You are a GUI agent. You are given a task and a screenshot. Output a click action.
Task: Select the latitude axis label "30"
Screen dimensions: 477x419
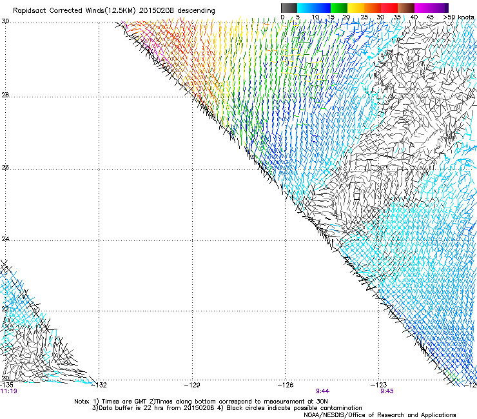coord(5,21)
